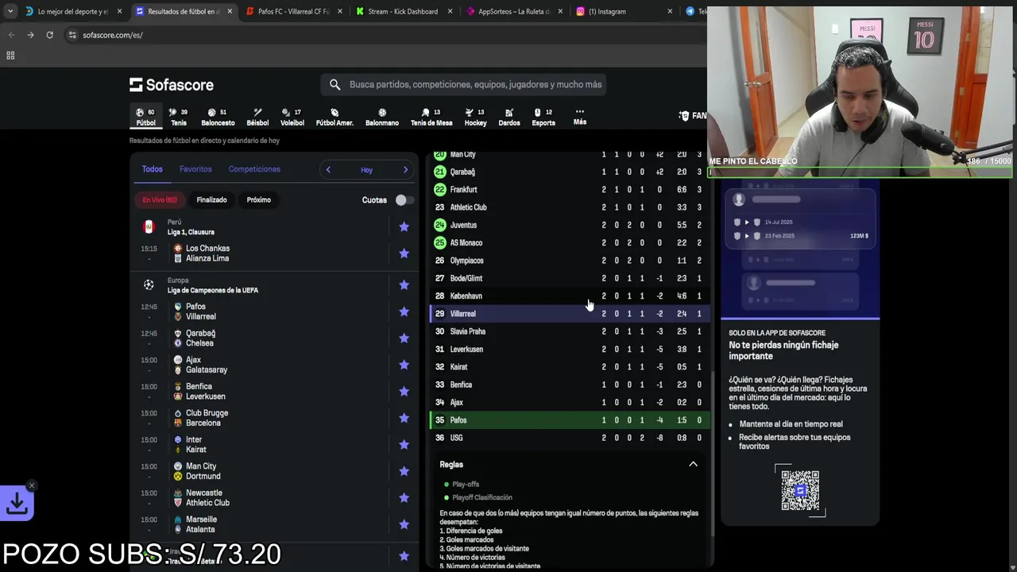Filter matches by Finalizado
1017x572 pixels.
coord(211,200)
